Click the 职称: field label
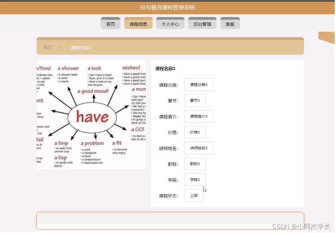Image resolution: width=336 pixels, height=233 pixels. [173, 165]
